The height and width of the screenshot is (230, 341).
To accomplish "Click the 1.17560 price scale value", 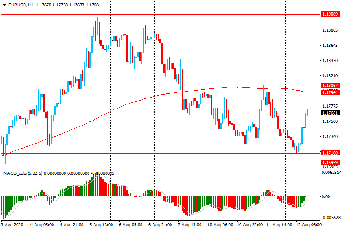I will tap(330, 121).
